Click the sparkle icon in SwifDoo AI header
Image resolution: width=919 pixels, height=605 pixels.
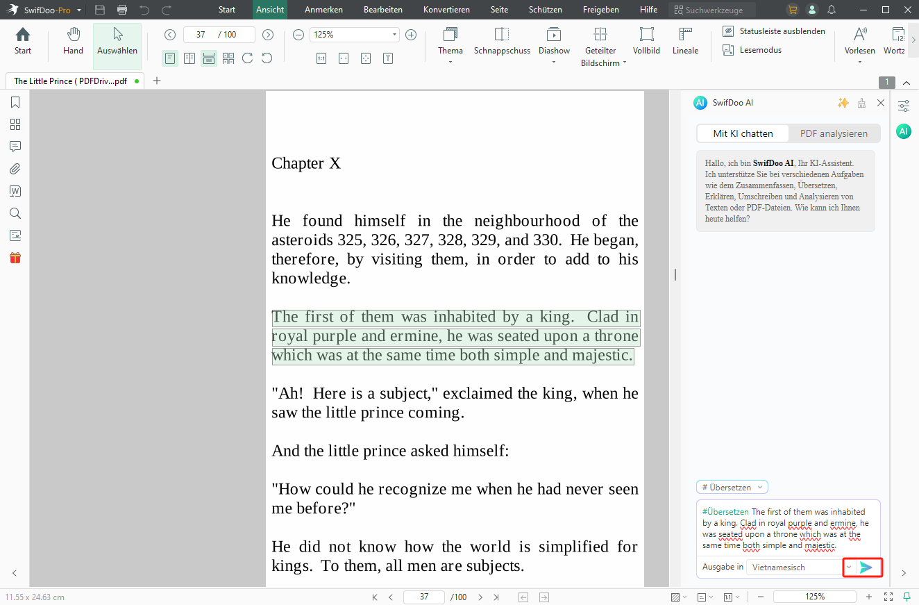[x=843, y=103]
